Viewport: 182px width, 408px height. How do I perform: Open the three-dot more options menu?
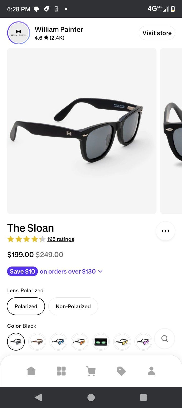[165, 231]
